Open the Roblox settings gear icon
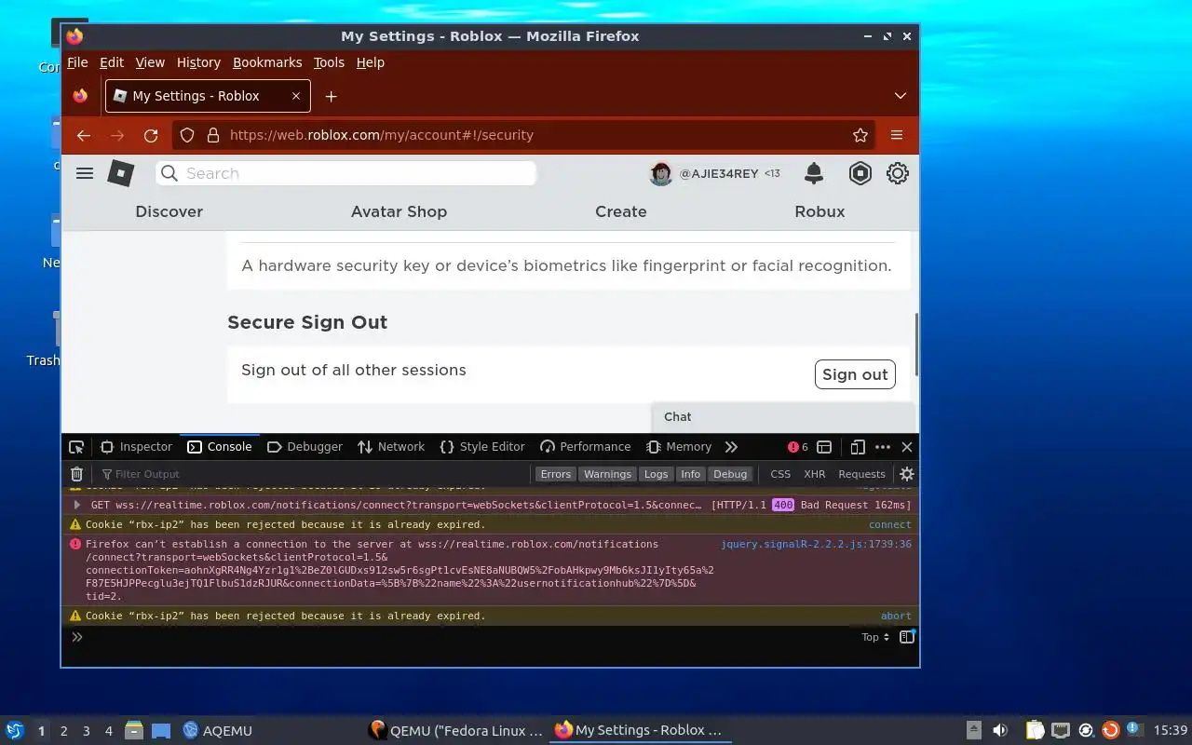1192x745 pixels. tap(898, 173)
